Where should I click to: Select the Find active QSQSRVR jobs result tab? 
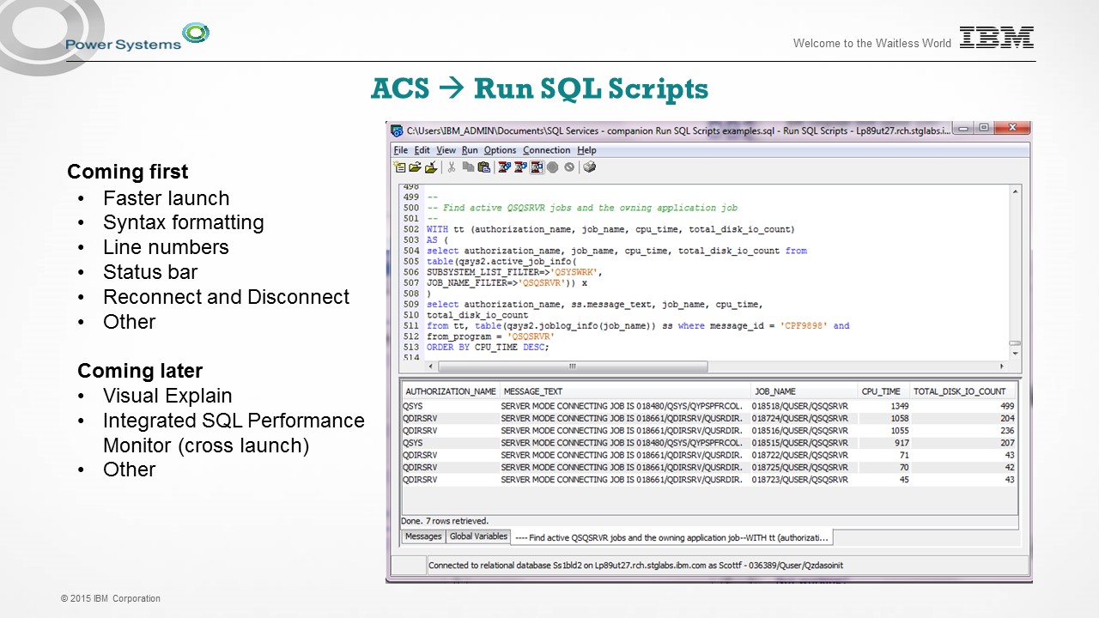(x=671, y=537)
